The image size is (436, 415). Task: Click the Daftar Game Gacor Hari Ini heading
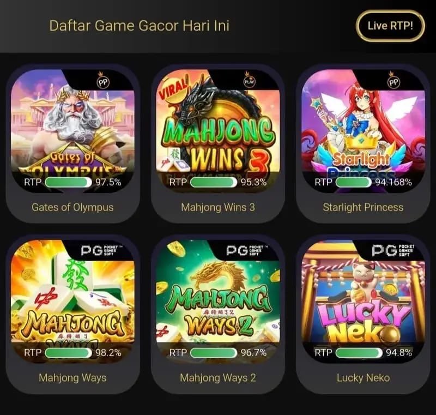pyautogui.click(x=140, y=26)
